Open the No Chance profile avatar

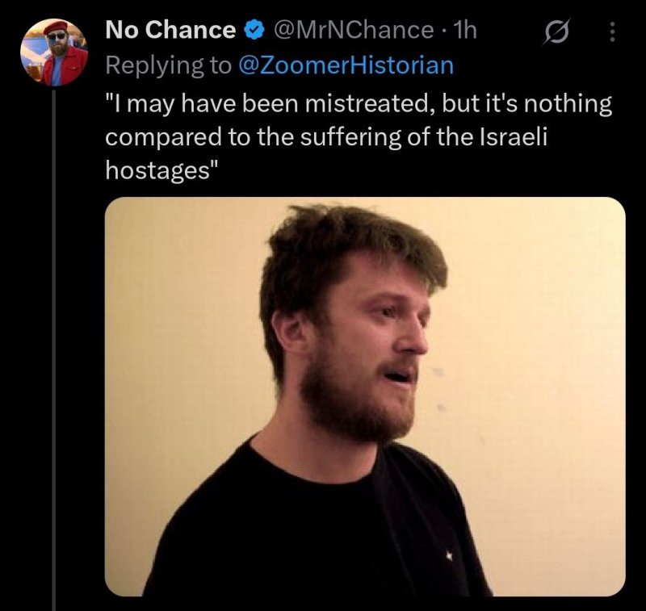[53, 53]
